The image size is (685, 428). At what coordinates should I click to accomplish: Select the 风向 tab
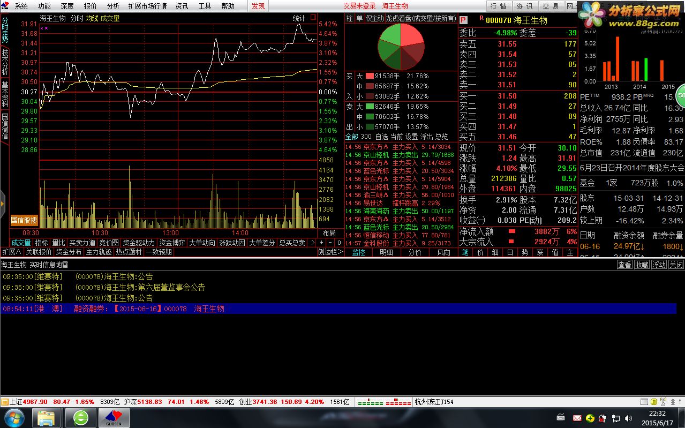coord(443,252)
